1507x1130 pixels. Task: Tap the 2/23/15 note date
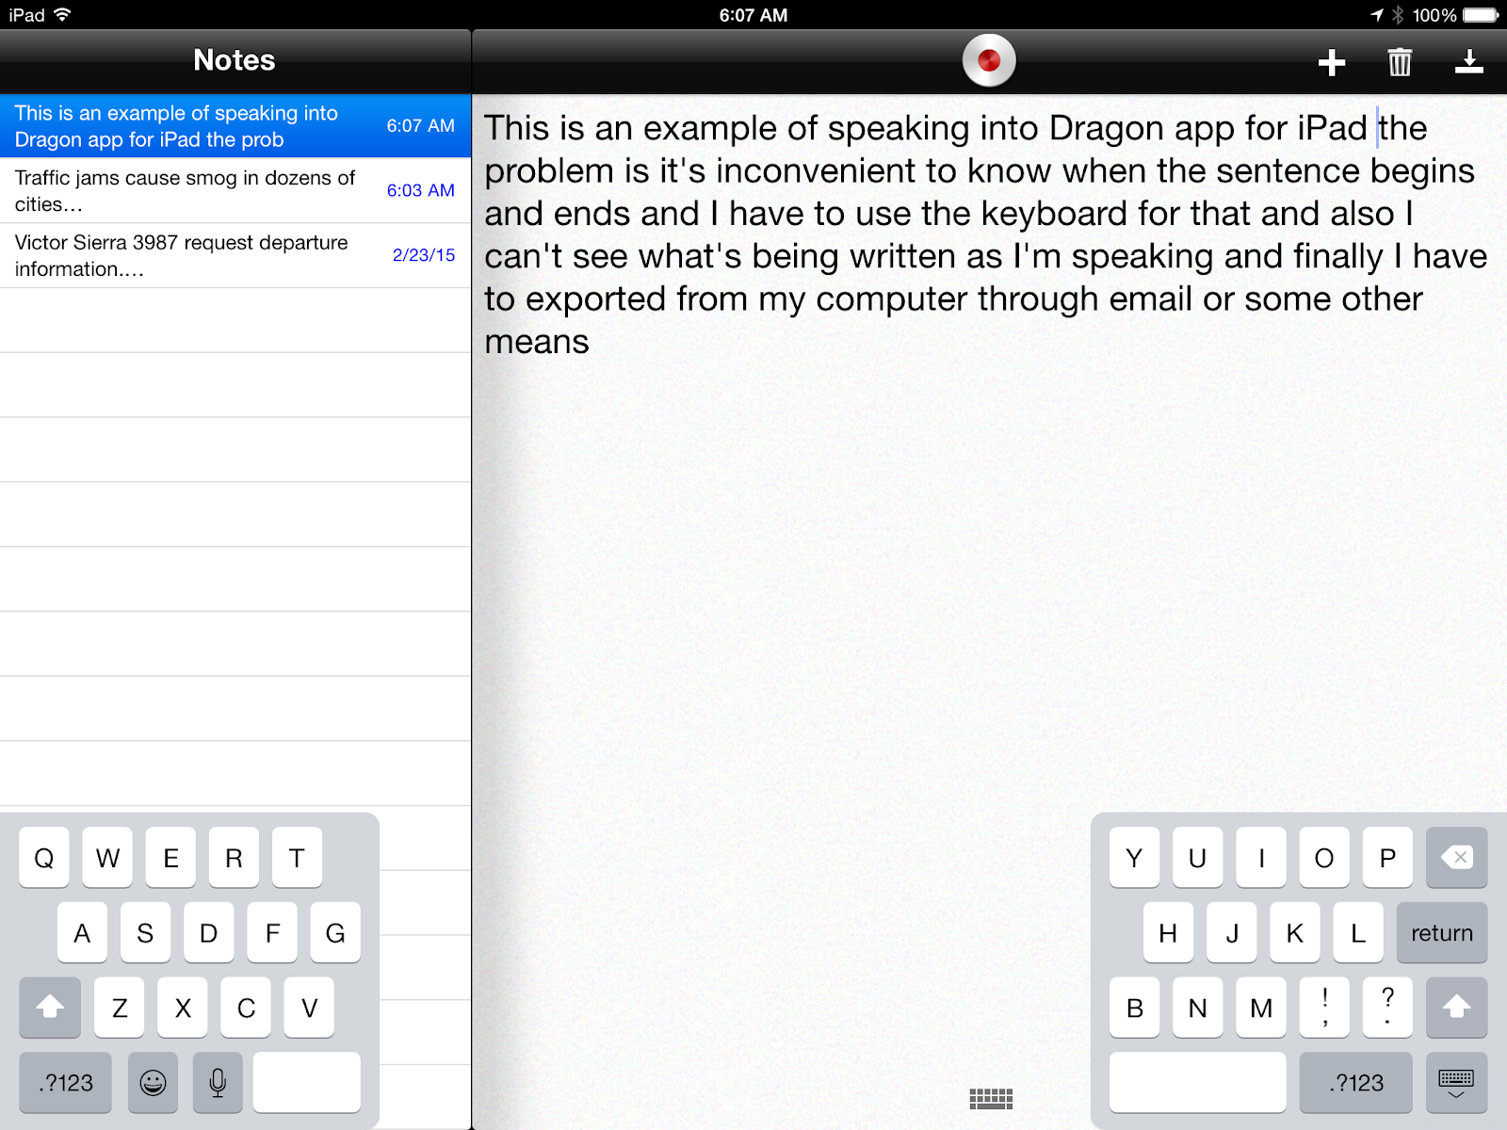[424, 255]
